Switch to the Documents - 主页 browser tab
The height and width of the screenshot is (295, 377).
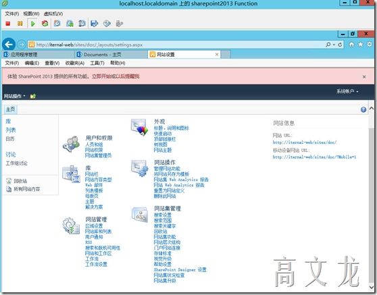pyautogui.click(x=111, y=55)
